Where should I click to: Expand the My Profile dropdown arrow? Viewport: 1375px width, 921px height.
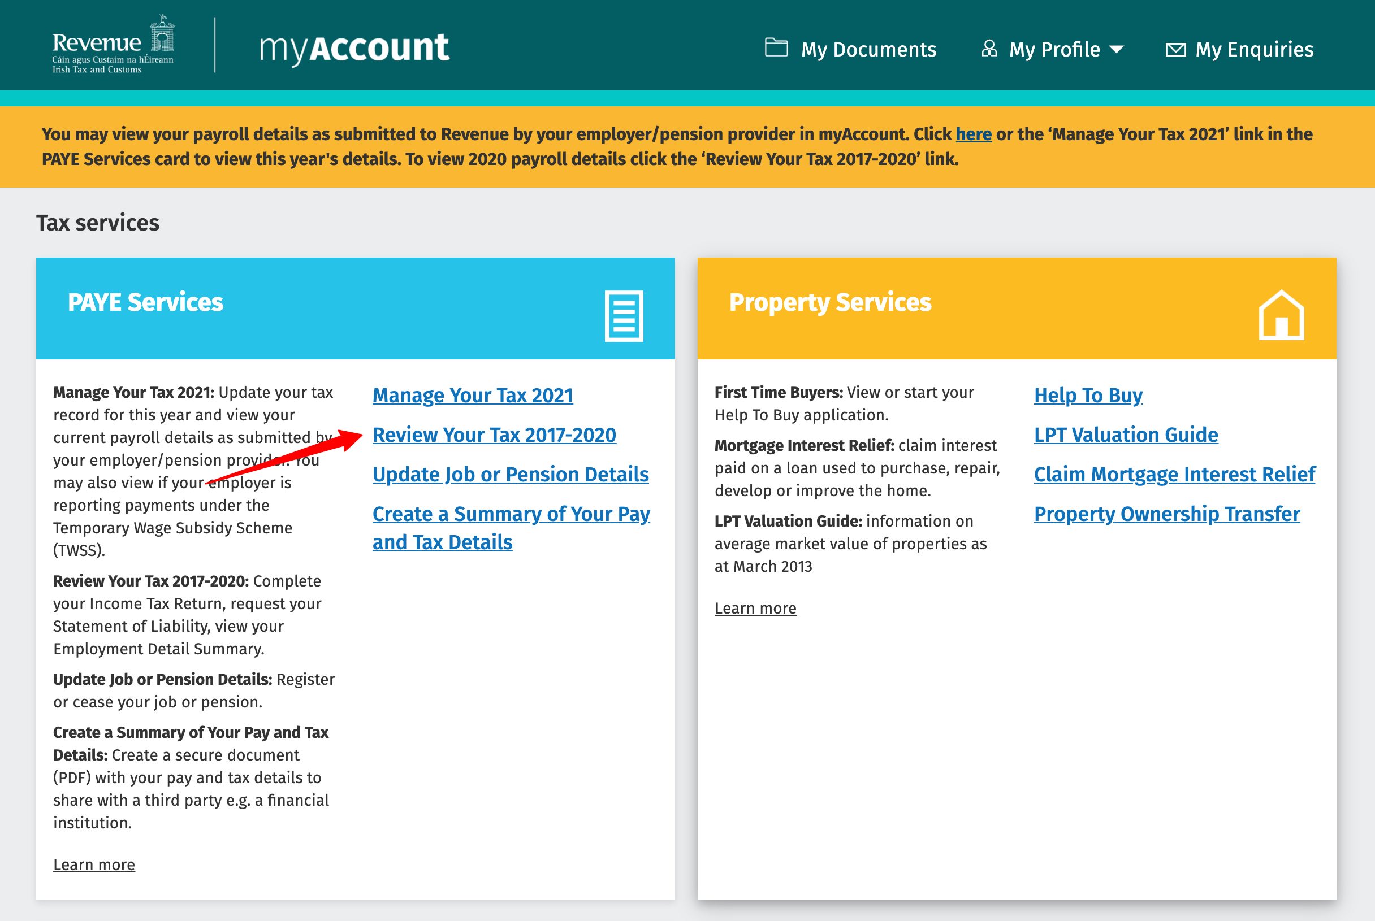1117,49
